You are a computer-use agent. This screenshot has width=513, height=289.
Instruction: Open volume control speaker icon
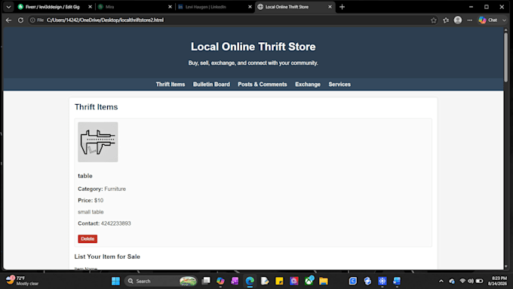tap(471, 281)
